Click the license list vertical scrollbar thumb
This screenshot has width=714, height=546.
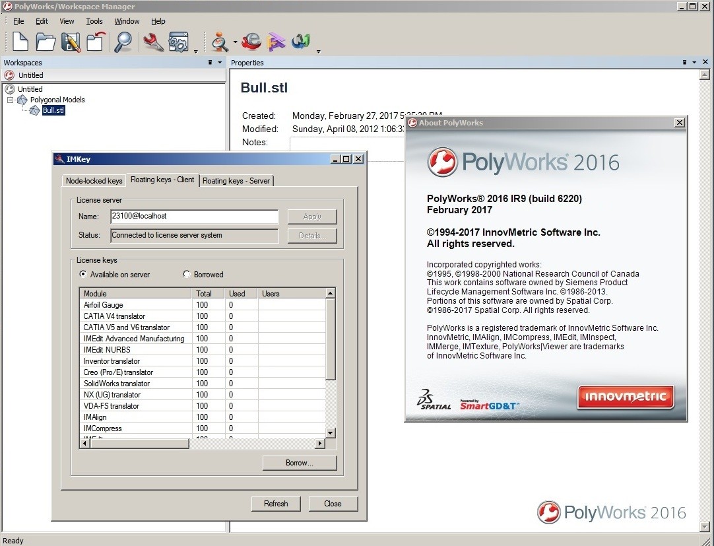coord(331,339)
